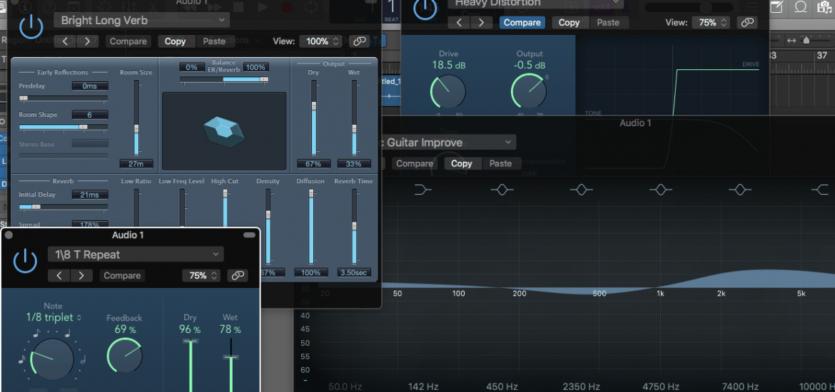
Task: Click the Drive knob in the distortion plugin
Action: [x=448, y=91]
